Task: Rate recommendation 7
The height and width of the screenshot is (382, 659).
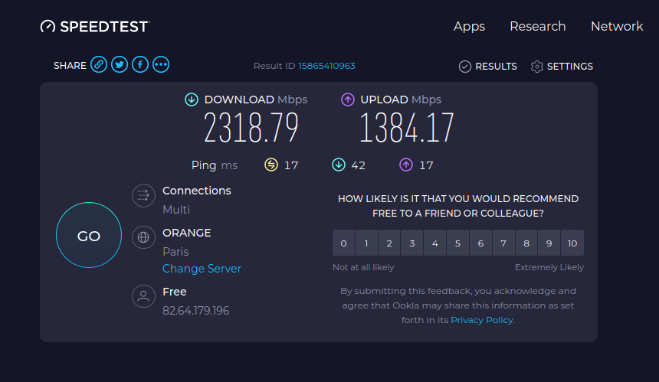Action: [x=503, y=243]
